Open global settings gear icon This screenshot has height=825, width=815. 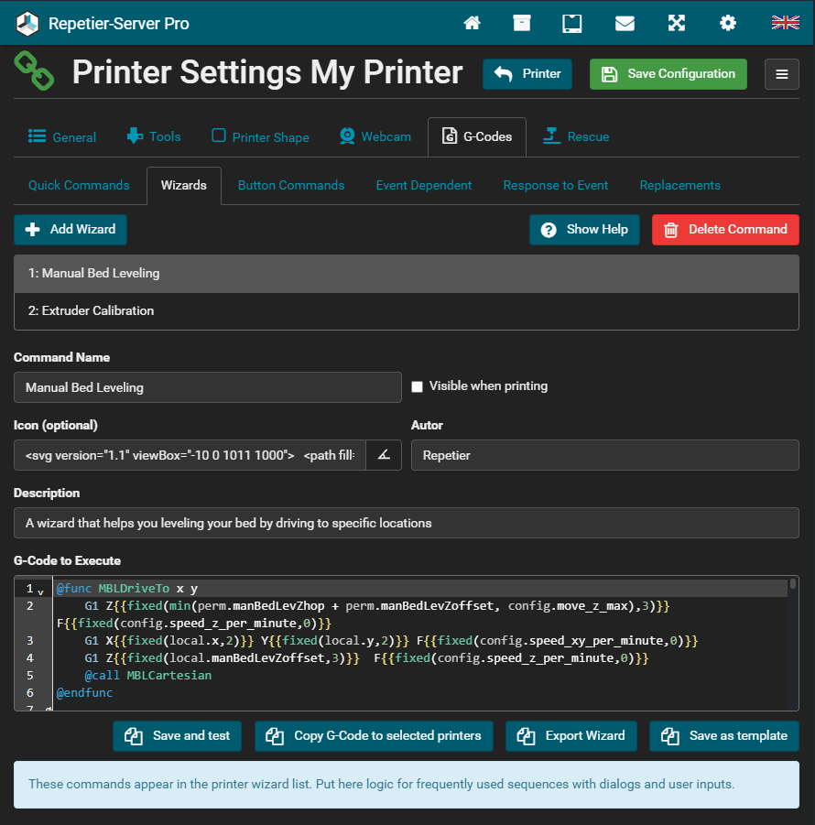pyautogui.click(x=728, y=23)
